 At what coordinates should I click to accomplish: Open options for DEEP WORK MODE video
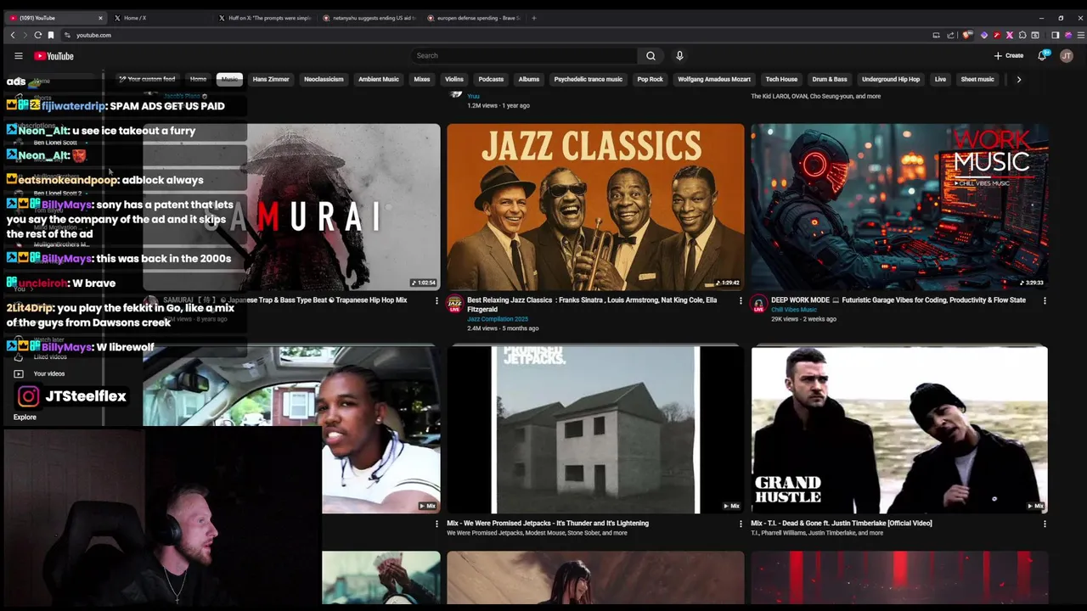click(x=1045, y=300)
